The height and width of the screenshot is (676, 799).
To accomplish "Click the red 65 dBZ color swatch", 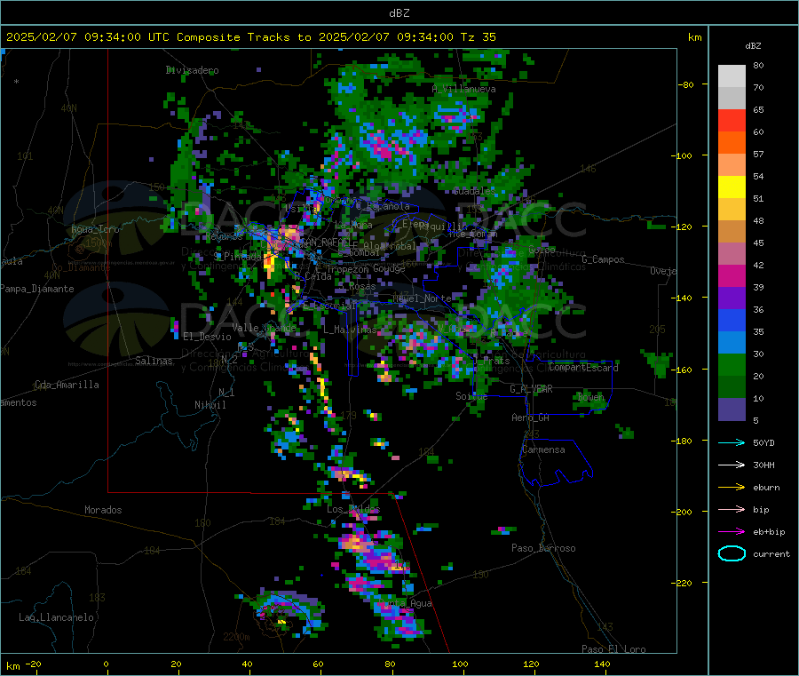I will click(732, 120).
